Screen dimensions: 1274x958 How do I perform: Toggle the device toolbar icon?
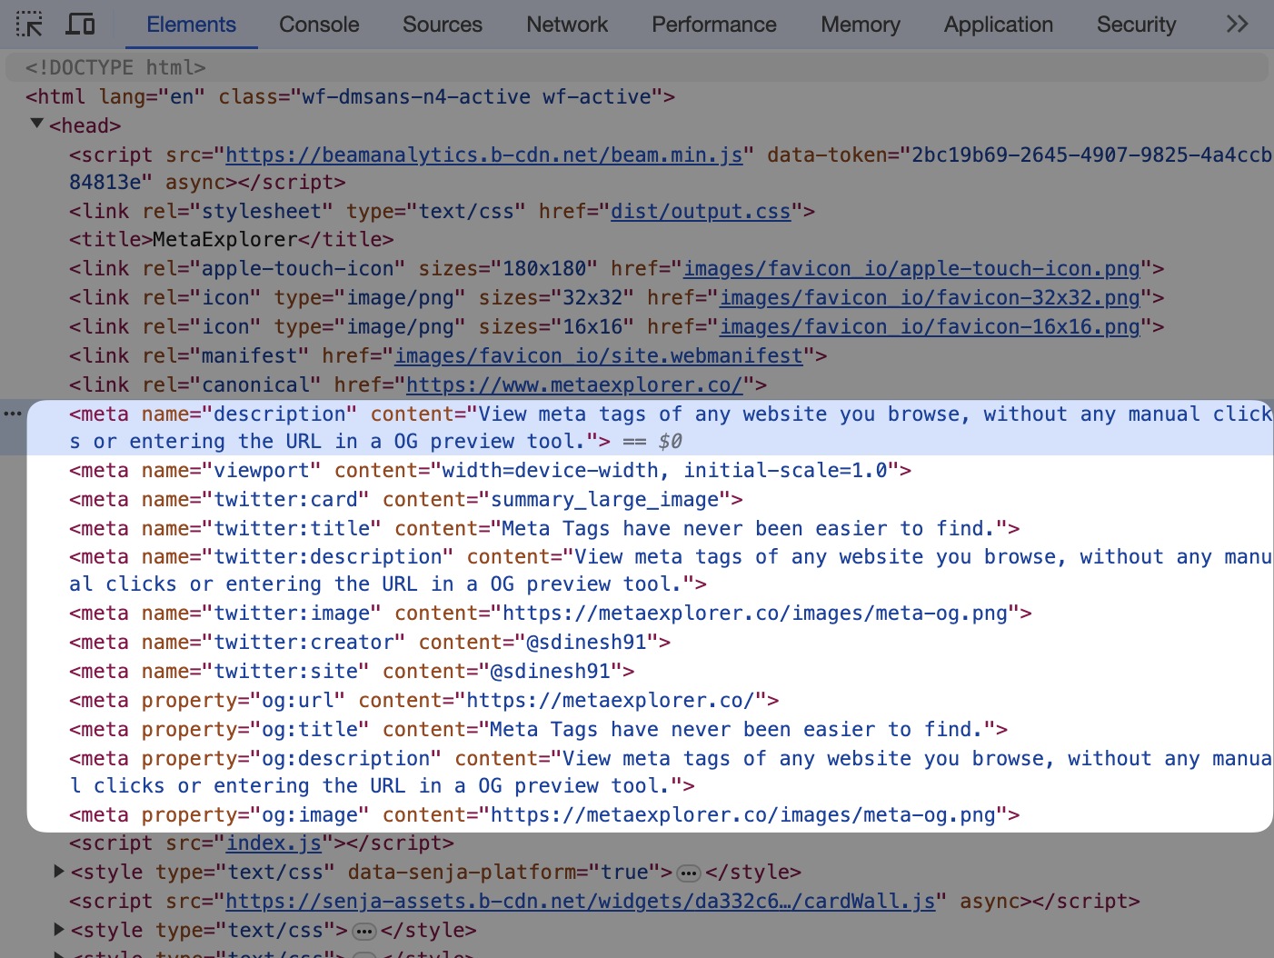81,25
